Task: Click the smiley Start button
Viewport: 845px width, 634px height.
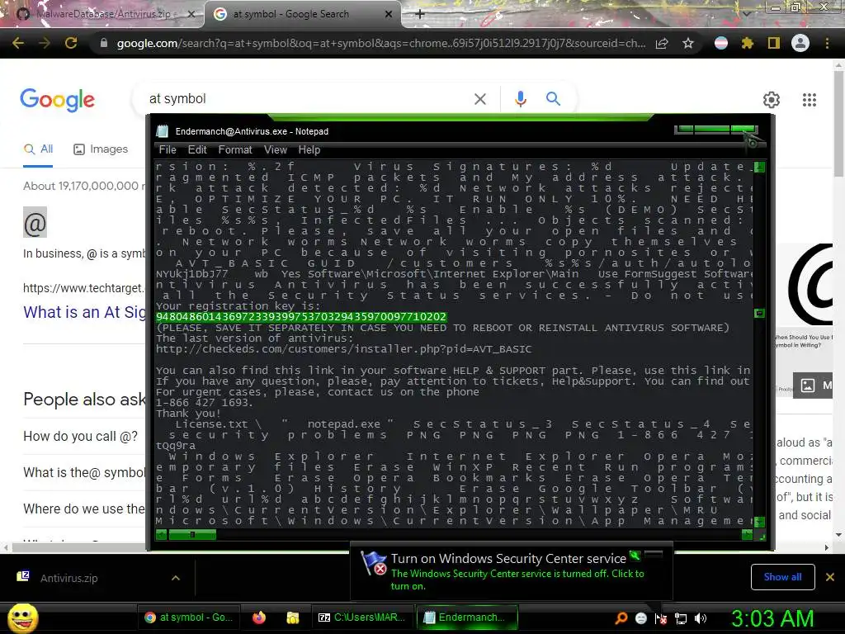Action: point(22,617)
